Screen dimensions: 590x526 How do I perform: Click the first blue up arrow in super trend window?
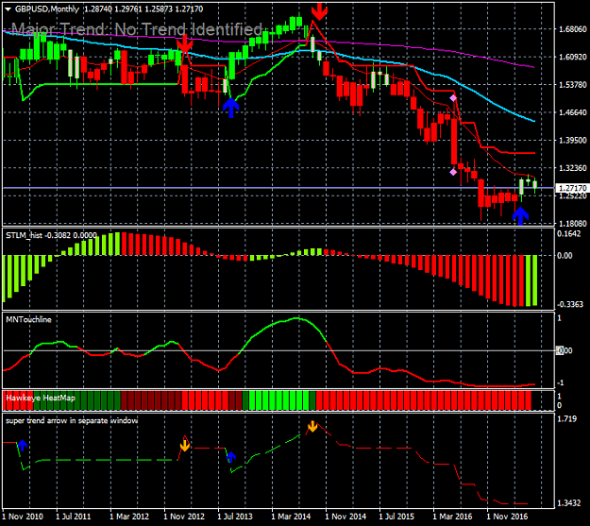point(23,446)
